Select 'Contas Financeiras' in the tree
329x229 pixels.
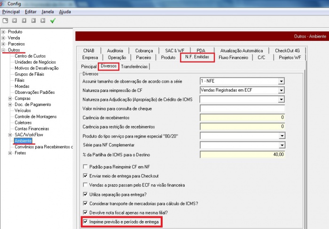click(x=32, y=129)
